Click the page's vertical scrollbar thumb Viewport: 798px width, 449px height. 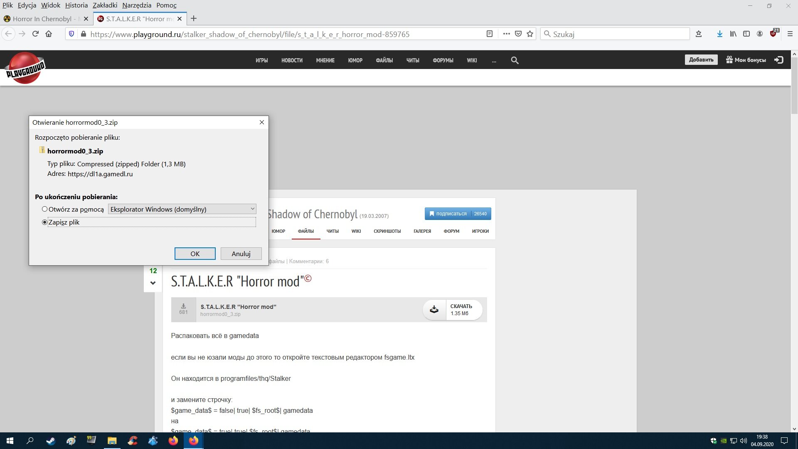(x=794, y=85)
